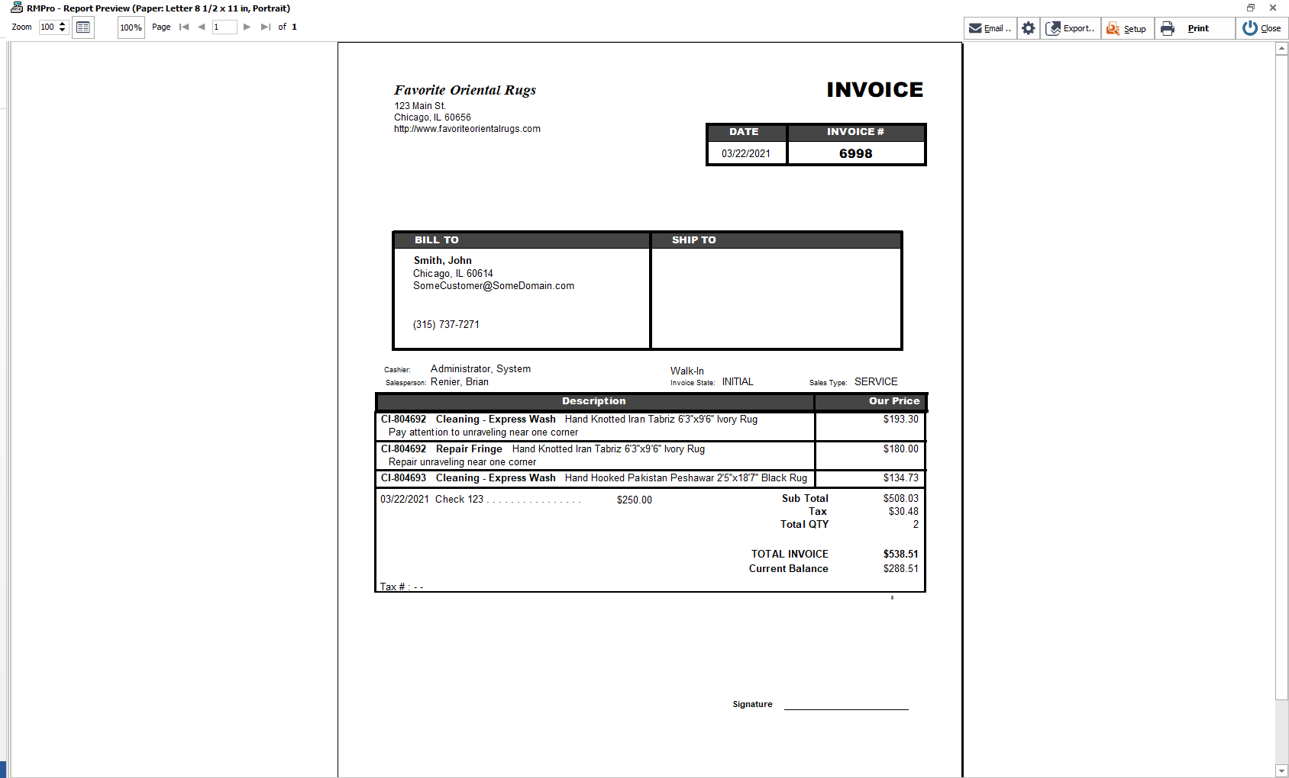This screenshot has height=778, width=1289.
Task: Click the website http://www.favoriteorientalrugs.com
Action: pyautogui.click(x=467, y=129)
